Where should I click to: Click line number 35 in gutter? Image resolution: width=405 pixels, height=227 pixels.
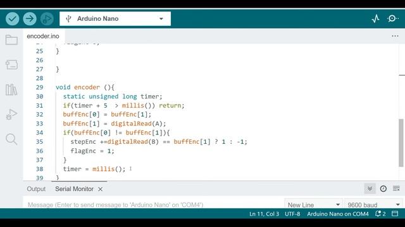pos(39,142)
